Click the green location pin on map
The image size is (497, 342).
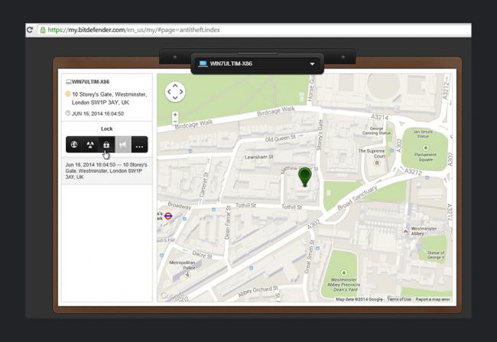coord(305,178)
